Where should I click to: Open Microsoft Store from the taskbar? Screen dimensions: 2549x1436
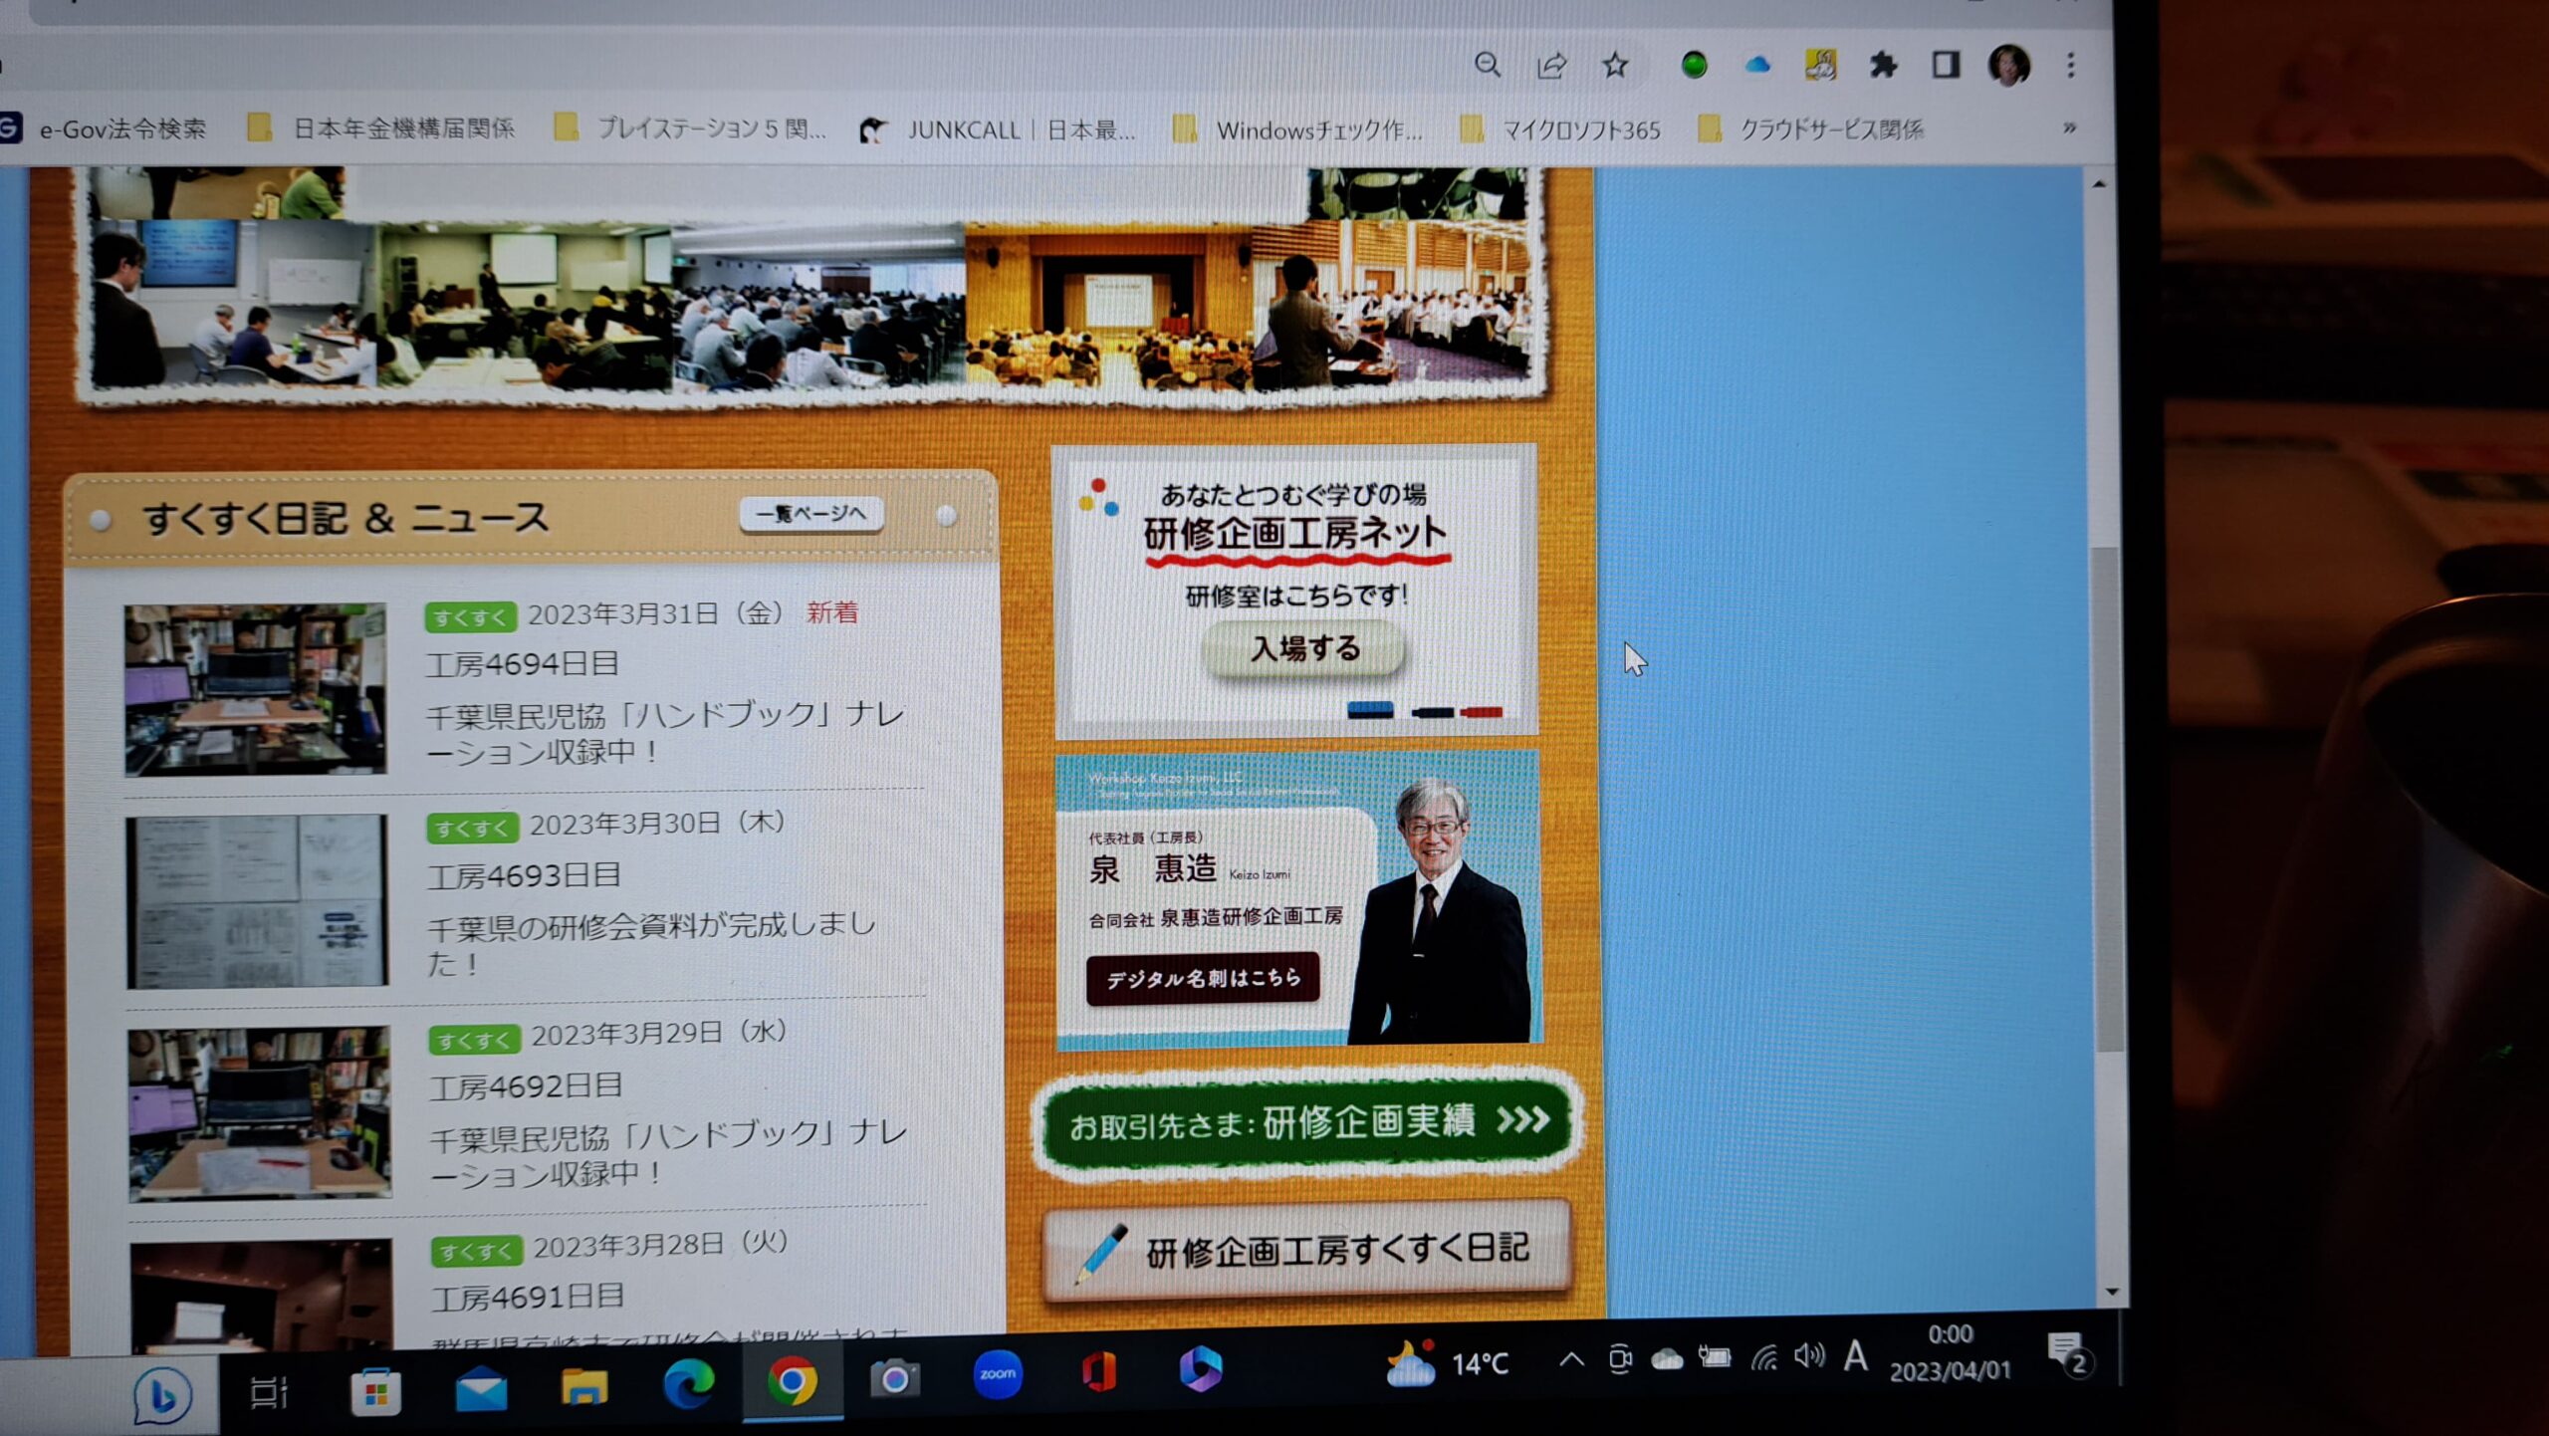click(x=375, y=1391)
